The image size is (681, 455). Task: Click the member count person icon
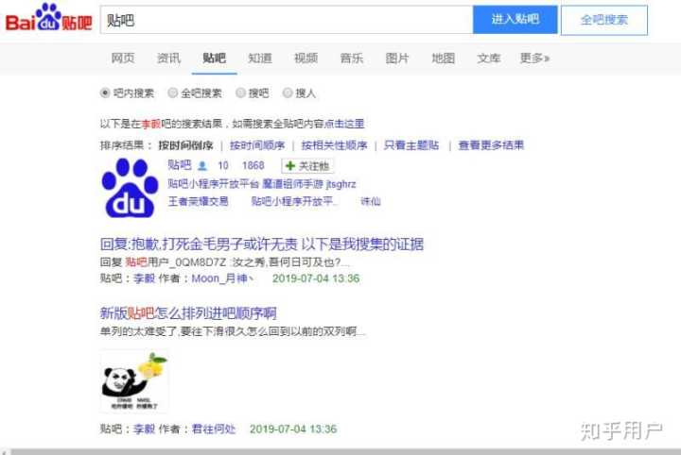click(x=202, y=166)
